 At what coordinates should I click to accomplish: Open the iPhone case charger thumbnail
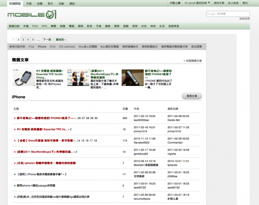coord(24,77)
